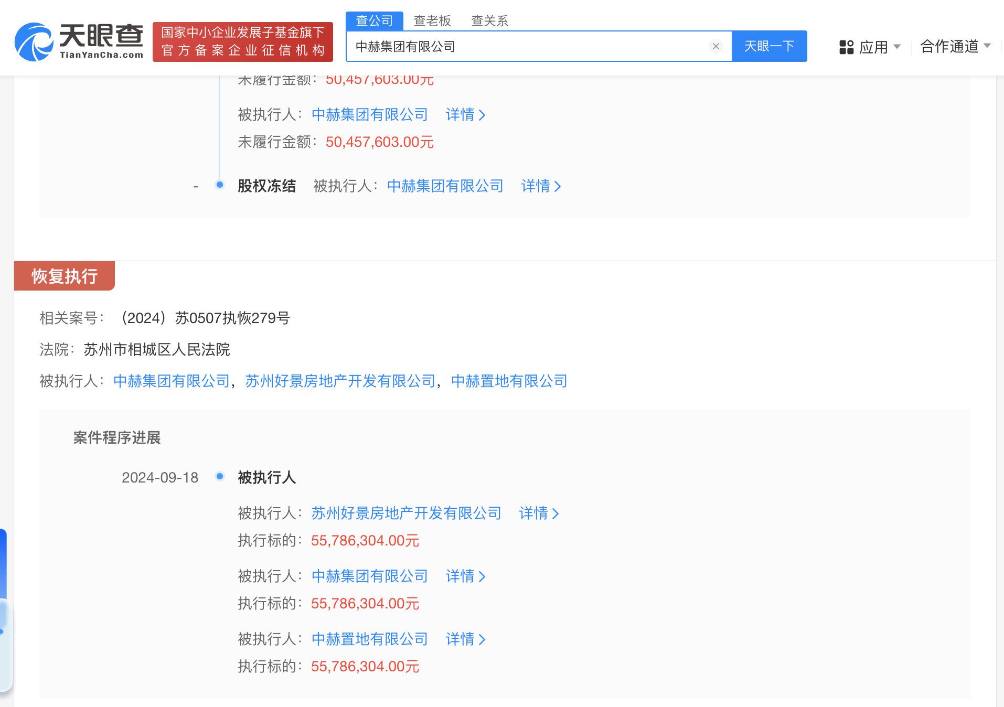
Task: Select 执行标的 amount under 中赫置地有限公司
Action: (365, 666)
